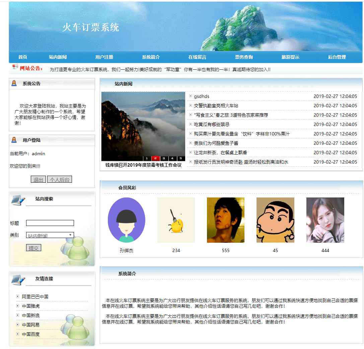Expand the 站内新闻 category selector
Screen dimensions: 364x349
click(x=50, y=235)
